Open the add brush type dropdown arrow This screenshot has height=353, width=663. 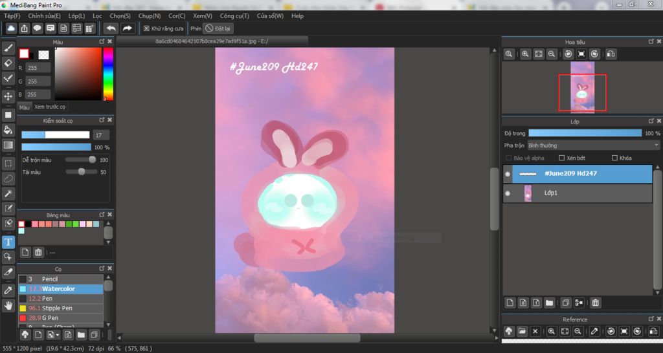click(58, 336)
